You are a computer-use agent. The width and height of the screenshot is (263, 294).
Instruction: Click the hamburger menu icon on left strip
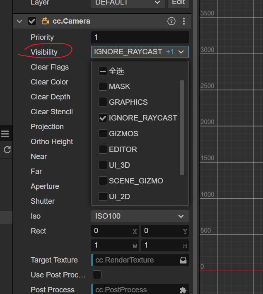[x=5, y=134]
